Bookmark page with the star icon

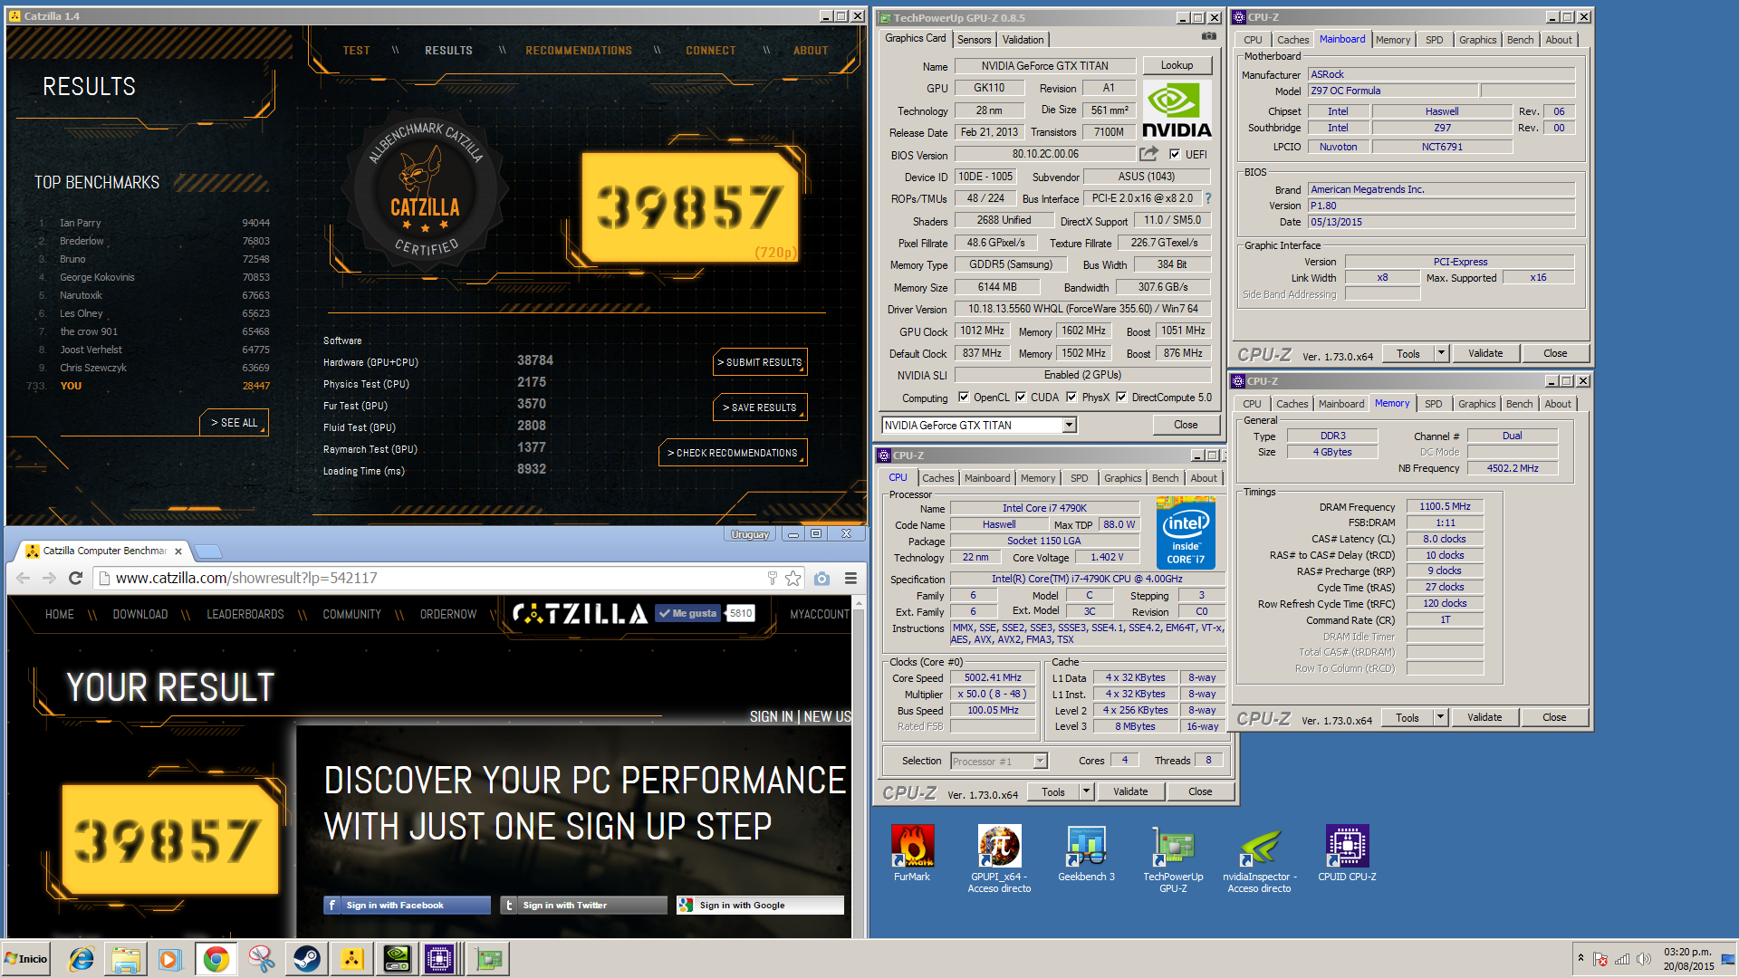pos(793,578)
